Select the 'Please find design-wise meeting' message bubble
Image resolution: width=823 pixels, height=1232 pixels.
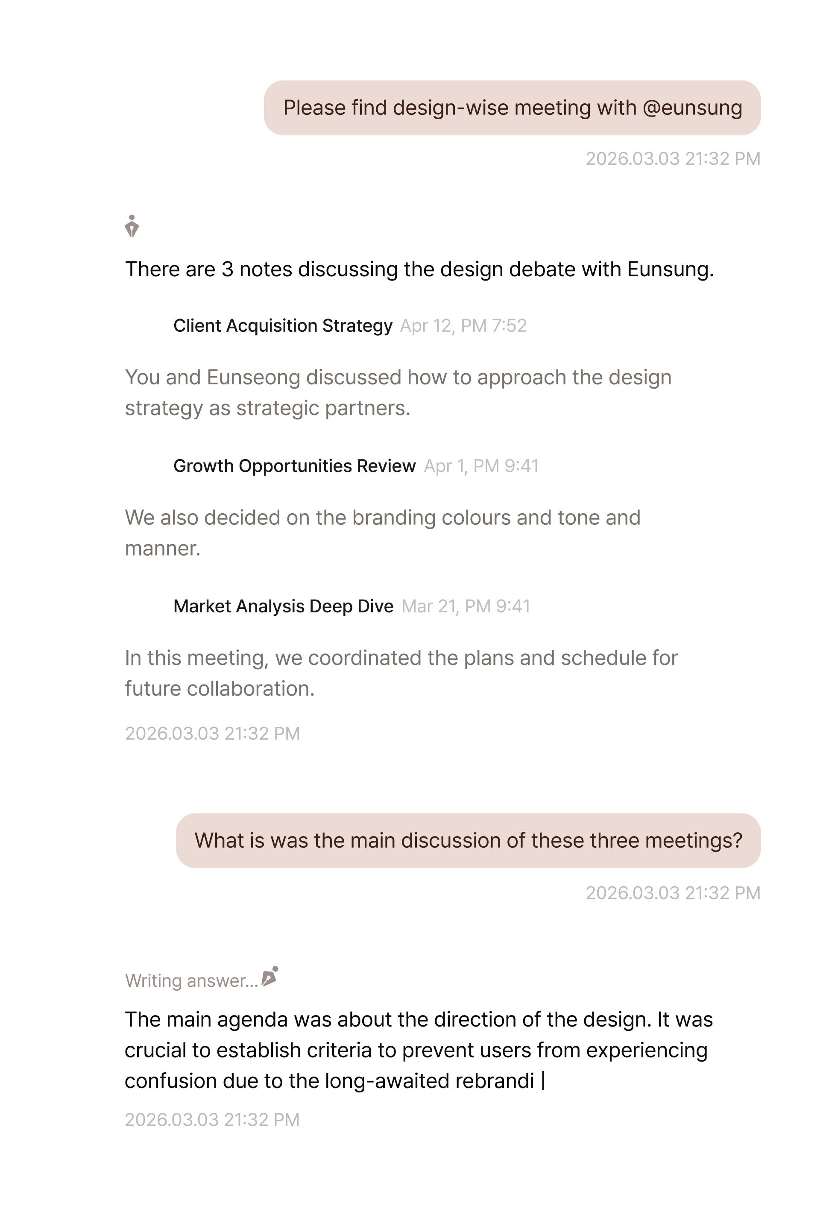[512, 108]
